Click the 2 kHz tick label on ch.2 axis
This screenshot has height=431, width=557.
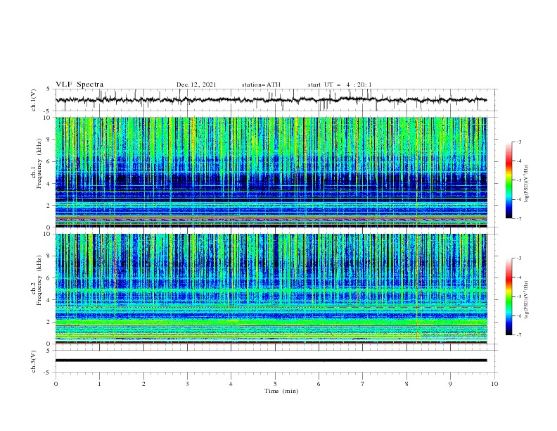coord(49,322)
